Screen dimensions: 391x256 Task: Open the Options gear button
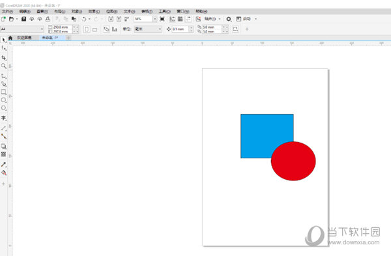(229, 19)
